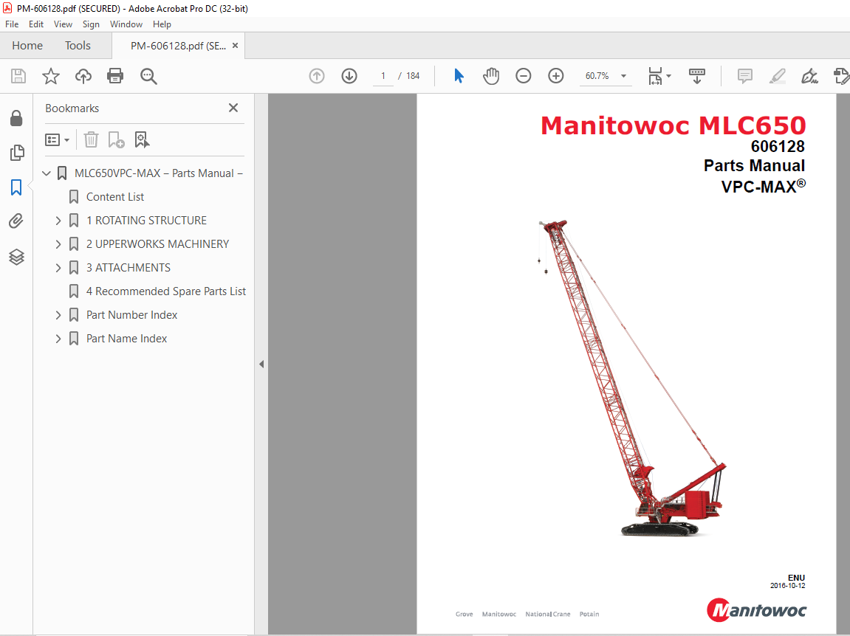Image resolution: width=850 pixels, height=636 pixels.
Task: Click the crane illustration on the page
Action: pos(632,379)
